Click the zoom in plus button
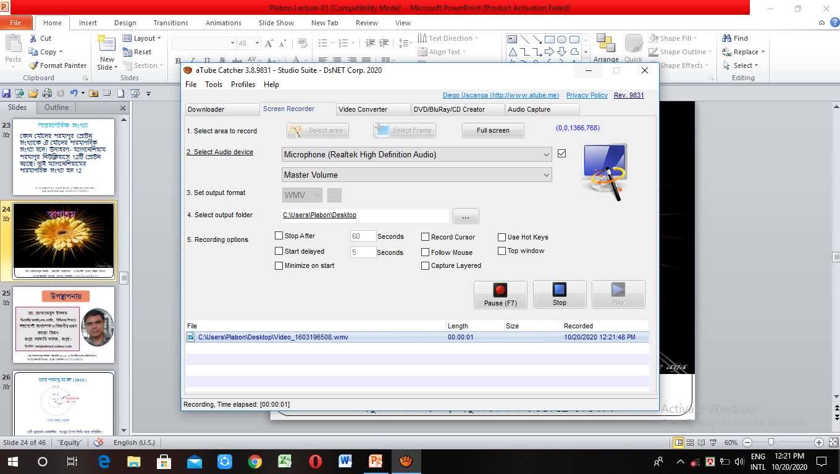The height and width of the screenshot is (474, 840). click(x=819, y=443)
